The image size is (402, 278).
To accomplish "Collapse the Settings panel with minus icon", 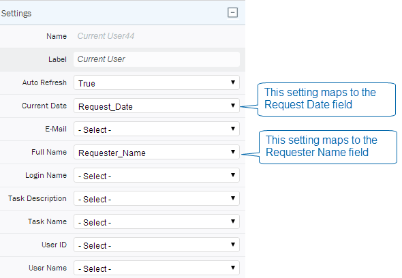I will (x=232, y=12).
